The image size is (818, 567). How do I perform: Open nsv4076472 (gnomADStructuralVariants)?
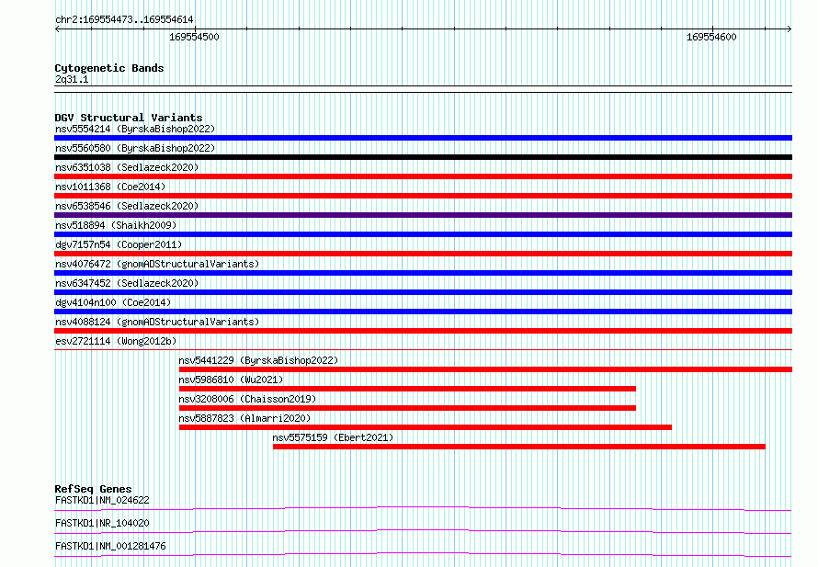coord(157,264)
